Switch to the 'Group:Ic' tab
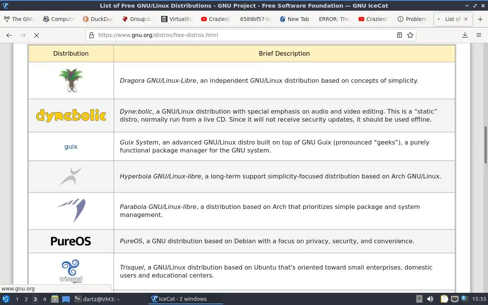The width and height of the screenshot is (488, 305). (137, 19)
